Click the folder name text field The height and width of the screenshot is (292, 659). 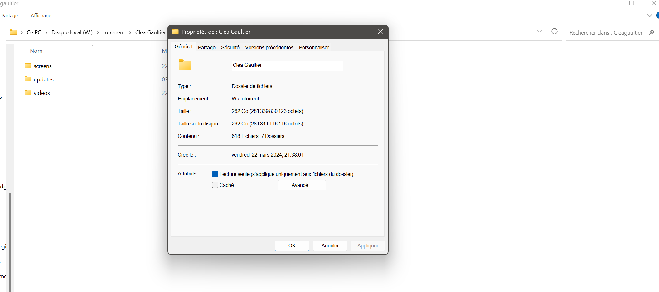tap(287, 66)
